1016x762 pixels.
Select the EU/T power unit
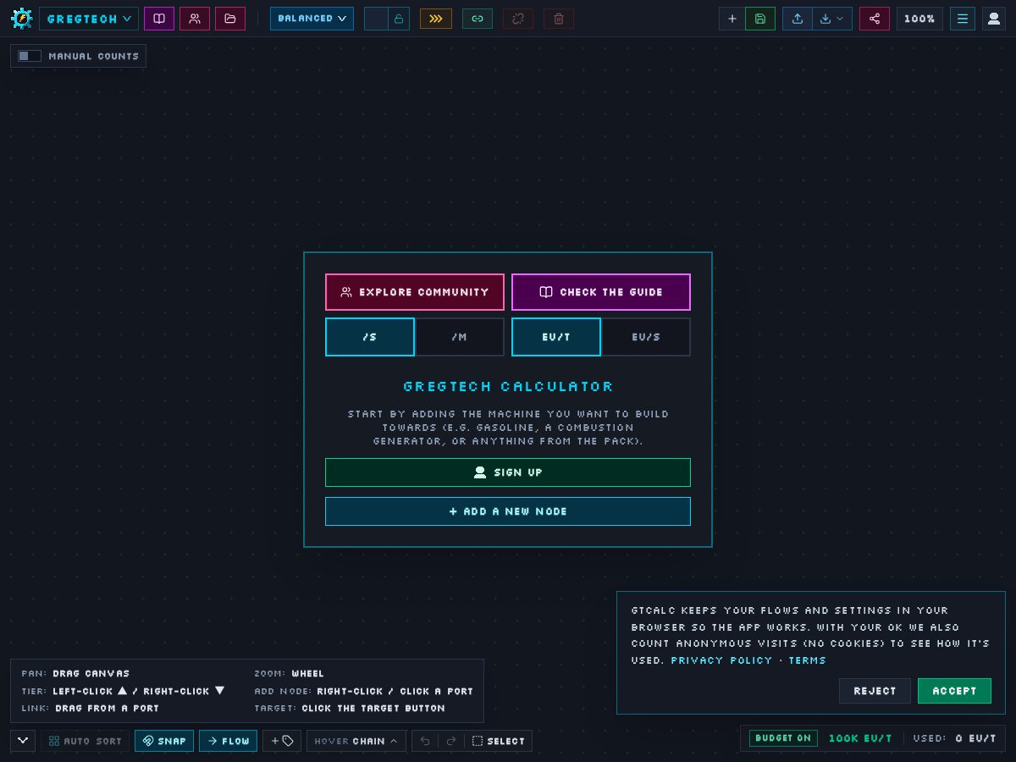556,337
